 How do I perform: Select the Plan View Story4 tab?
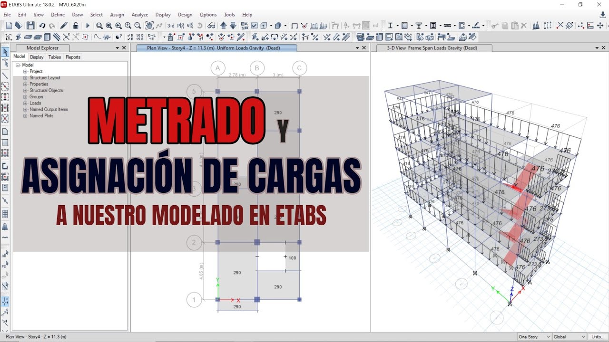pos(216,48)
